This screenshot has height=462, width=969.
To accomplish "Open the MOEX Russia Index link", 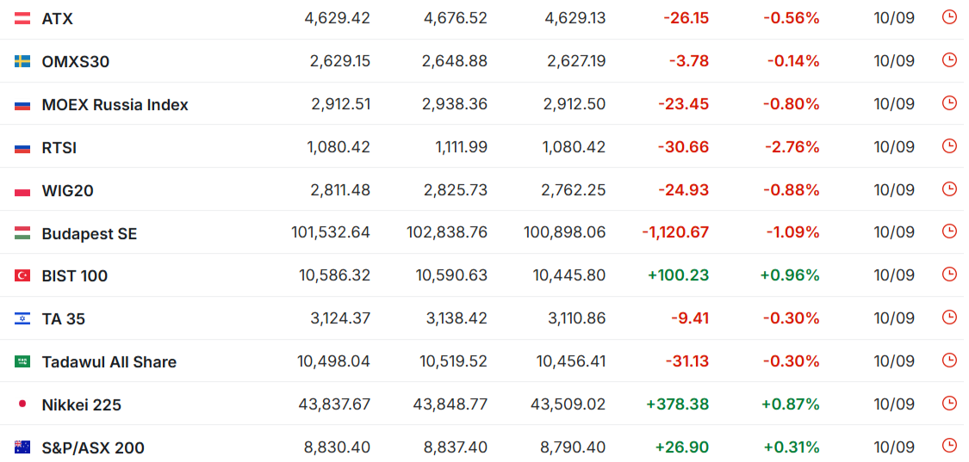I will (115, 105).
